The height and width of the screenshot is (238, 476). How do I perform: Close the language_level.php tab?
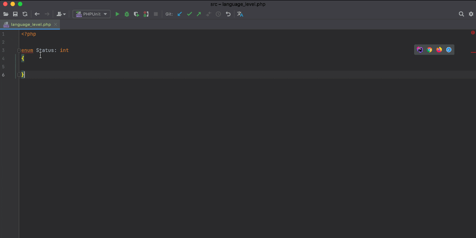pyautogui.click(x=56, y=25)
